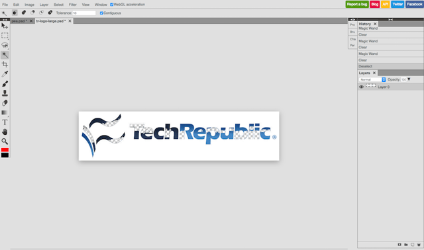Screen dimensions: 424x250
Task: Click the Report a bug button
Action: (357, 5)
